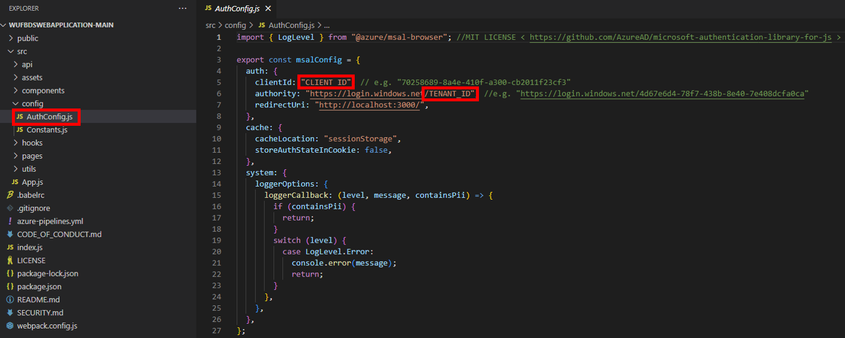Click the JS icon in the editor tab
This screenshot has height=338, width=845.
(x=208, y=9)
